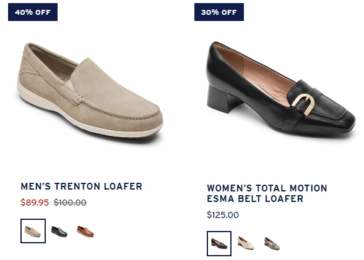Click the 40% OFF badge

click(x=33, y=12)
